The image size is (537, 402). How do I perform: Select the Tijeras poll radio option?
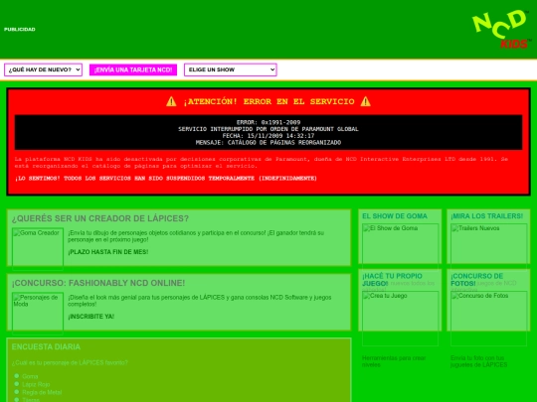click(x=17, y=399)
